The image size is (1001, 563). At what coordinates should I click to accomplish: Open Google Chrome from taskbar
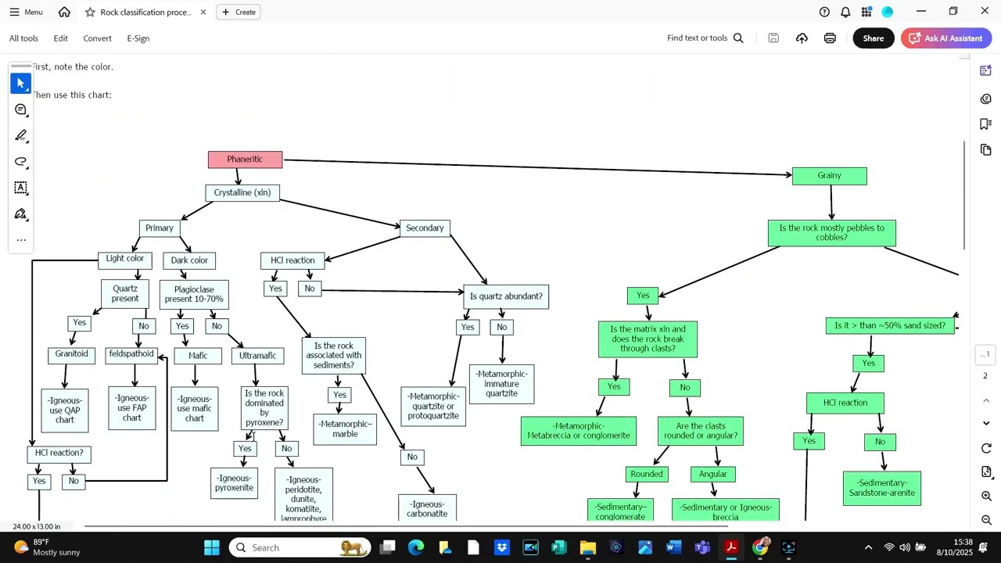coord(760,547)
